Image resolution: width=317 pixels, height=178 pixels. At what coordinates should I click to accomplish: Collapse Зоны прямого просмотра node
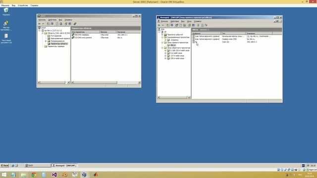(x=162, y=43)
